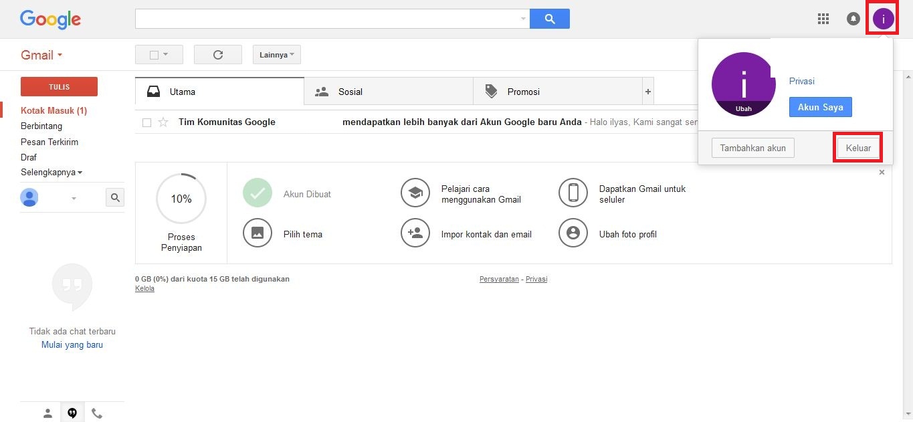Click the graduation cap learn Gmail icon

[x=415, y=193]
